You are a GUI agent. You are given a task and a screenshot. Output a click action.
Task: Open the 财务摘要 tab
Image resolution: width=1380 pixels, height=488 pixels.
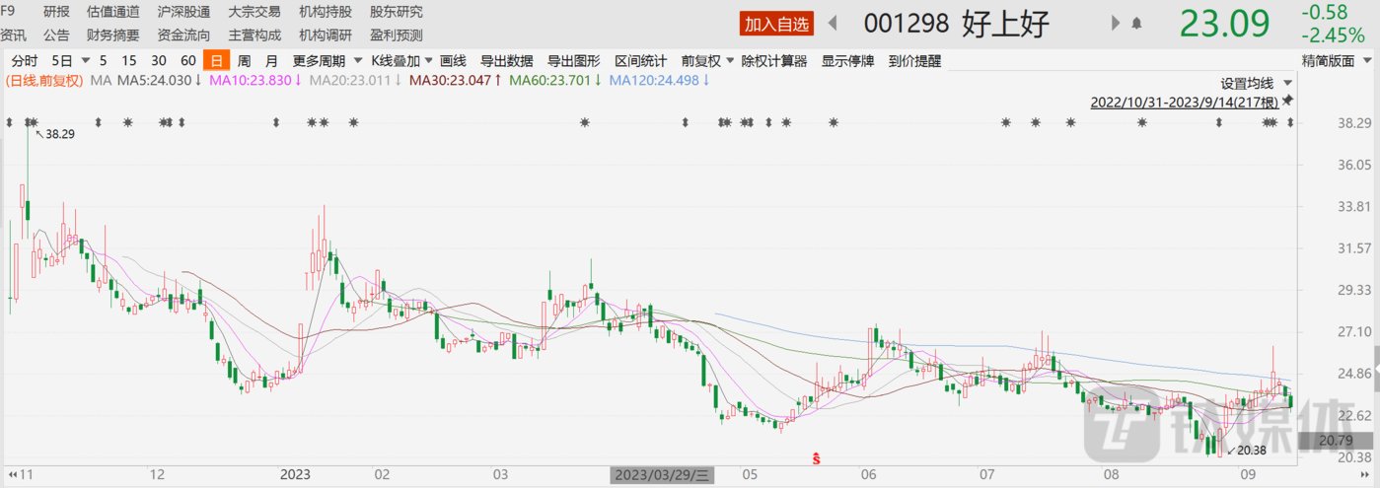pos(112,35)
